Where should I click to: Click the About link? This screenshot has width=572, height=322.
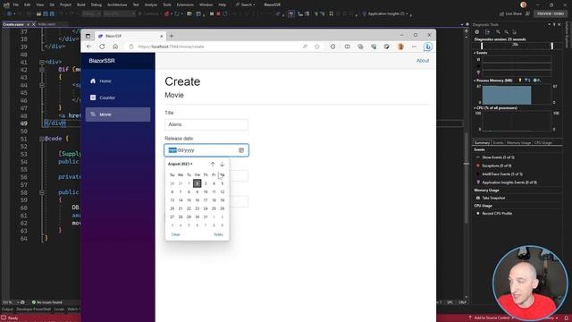[x=423, y=61]
